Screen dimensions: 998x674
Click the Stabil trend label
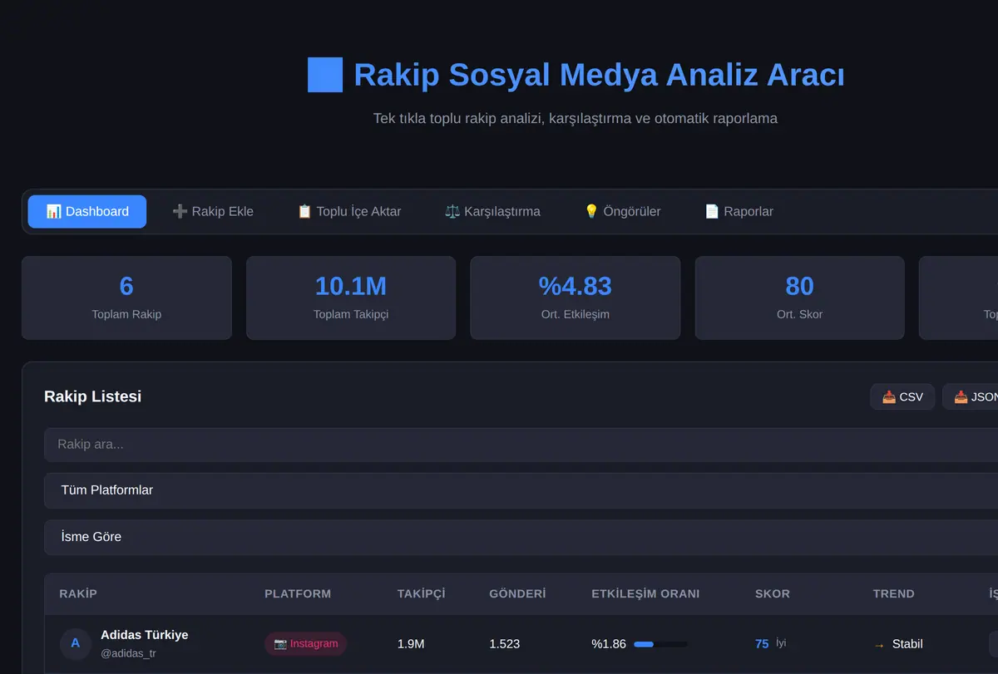(x=907, y=643)
